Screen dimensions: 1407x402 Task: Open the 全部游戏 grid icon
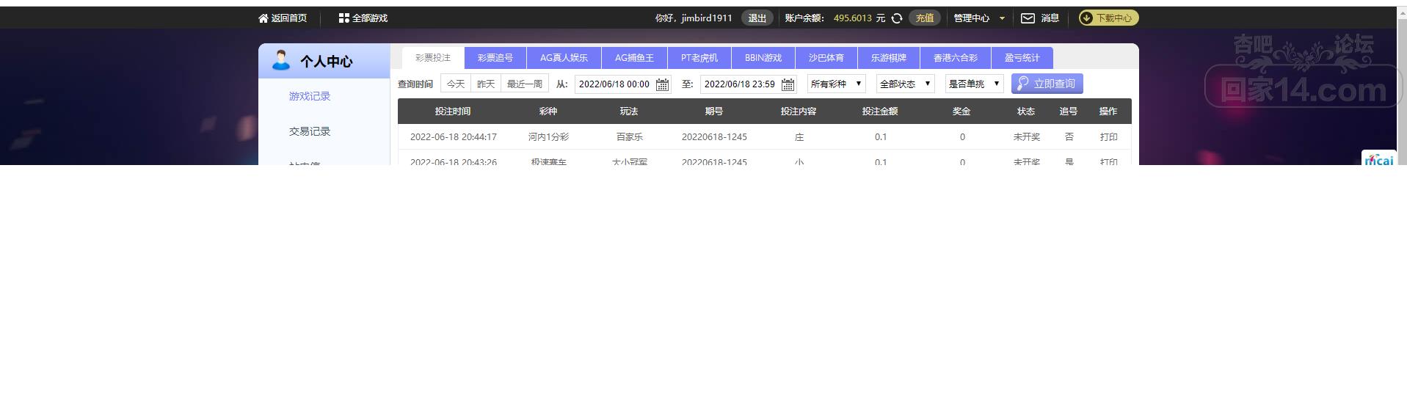pos(343,18)
